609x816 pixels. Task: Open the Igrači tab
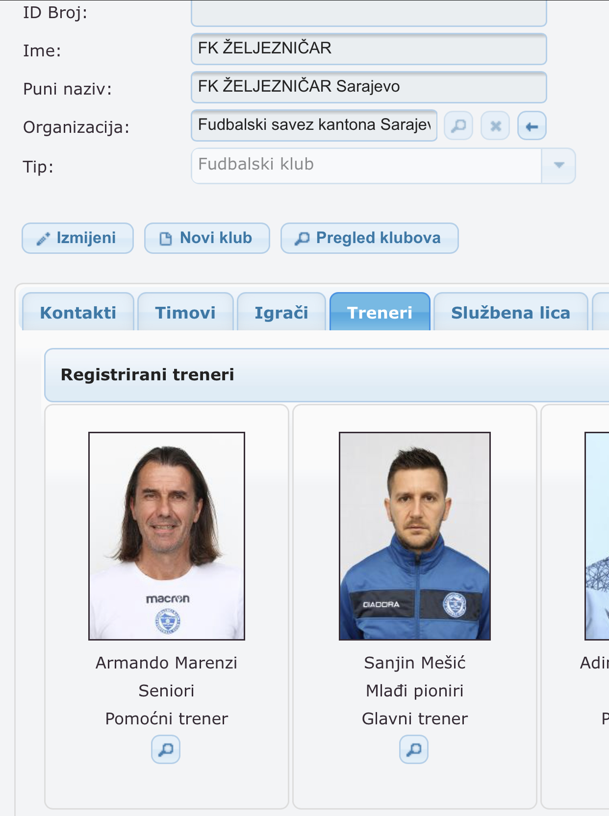(x=281, y=312)
